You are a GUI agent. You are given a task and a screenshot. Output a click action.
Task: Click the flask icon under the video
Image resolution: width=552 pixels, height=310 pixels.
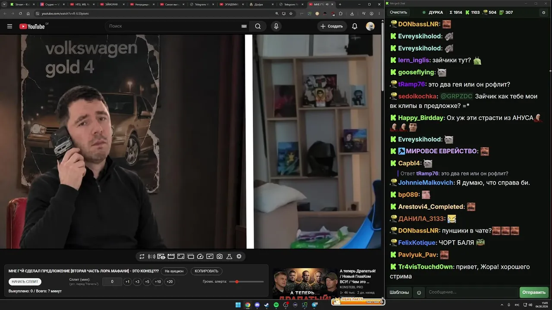[229, 257]
